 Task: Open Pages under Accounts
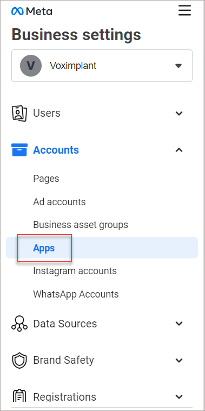[46, 179]
